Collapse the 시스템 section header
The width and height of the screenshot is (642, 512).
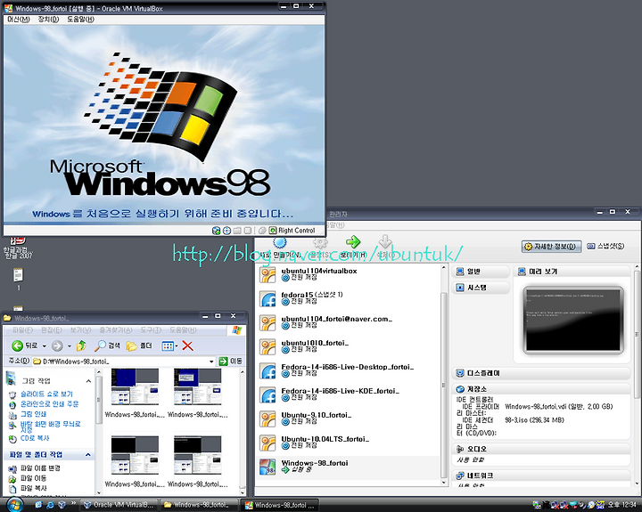click(481, 288)
